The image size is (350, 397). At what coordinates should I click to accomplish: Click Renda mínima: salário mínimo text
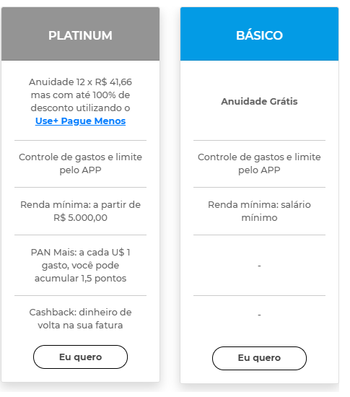click(x=259, y=211)
